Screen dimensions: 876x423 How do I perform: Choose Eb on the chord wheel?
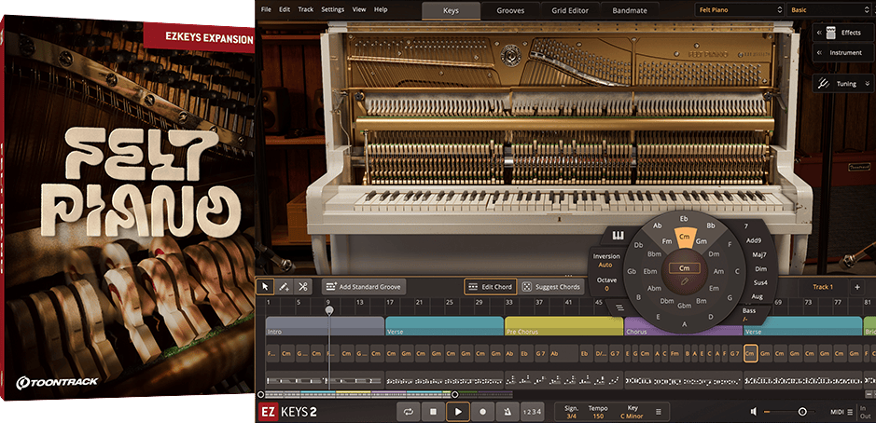click(684, 218)
